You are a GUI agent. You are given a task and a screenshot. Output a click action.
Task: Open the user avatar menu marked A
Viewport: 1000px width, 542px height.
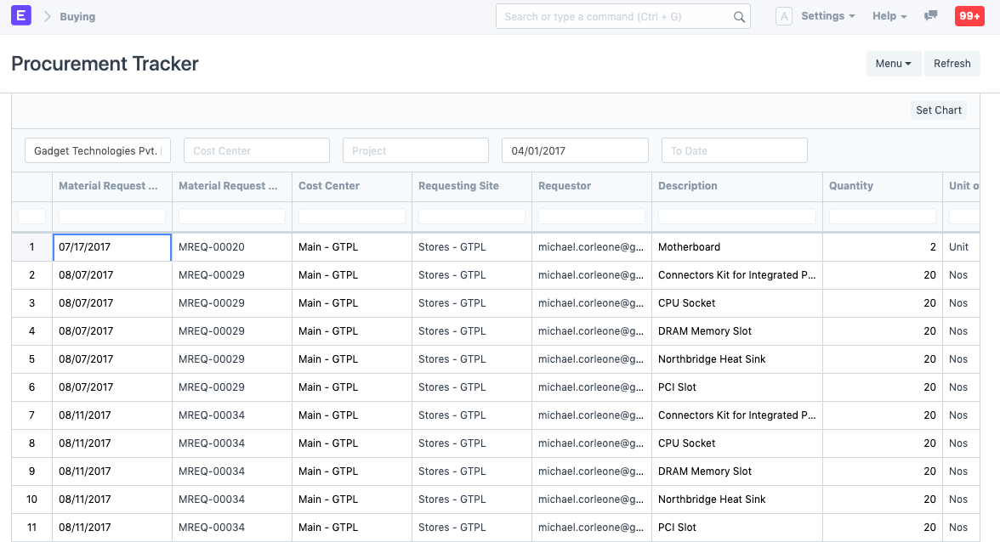783,15
